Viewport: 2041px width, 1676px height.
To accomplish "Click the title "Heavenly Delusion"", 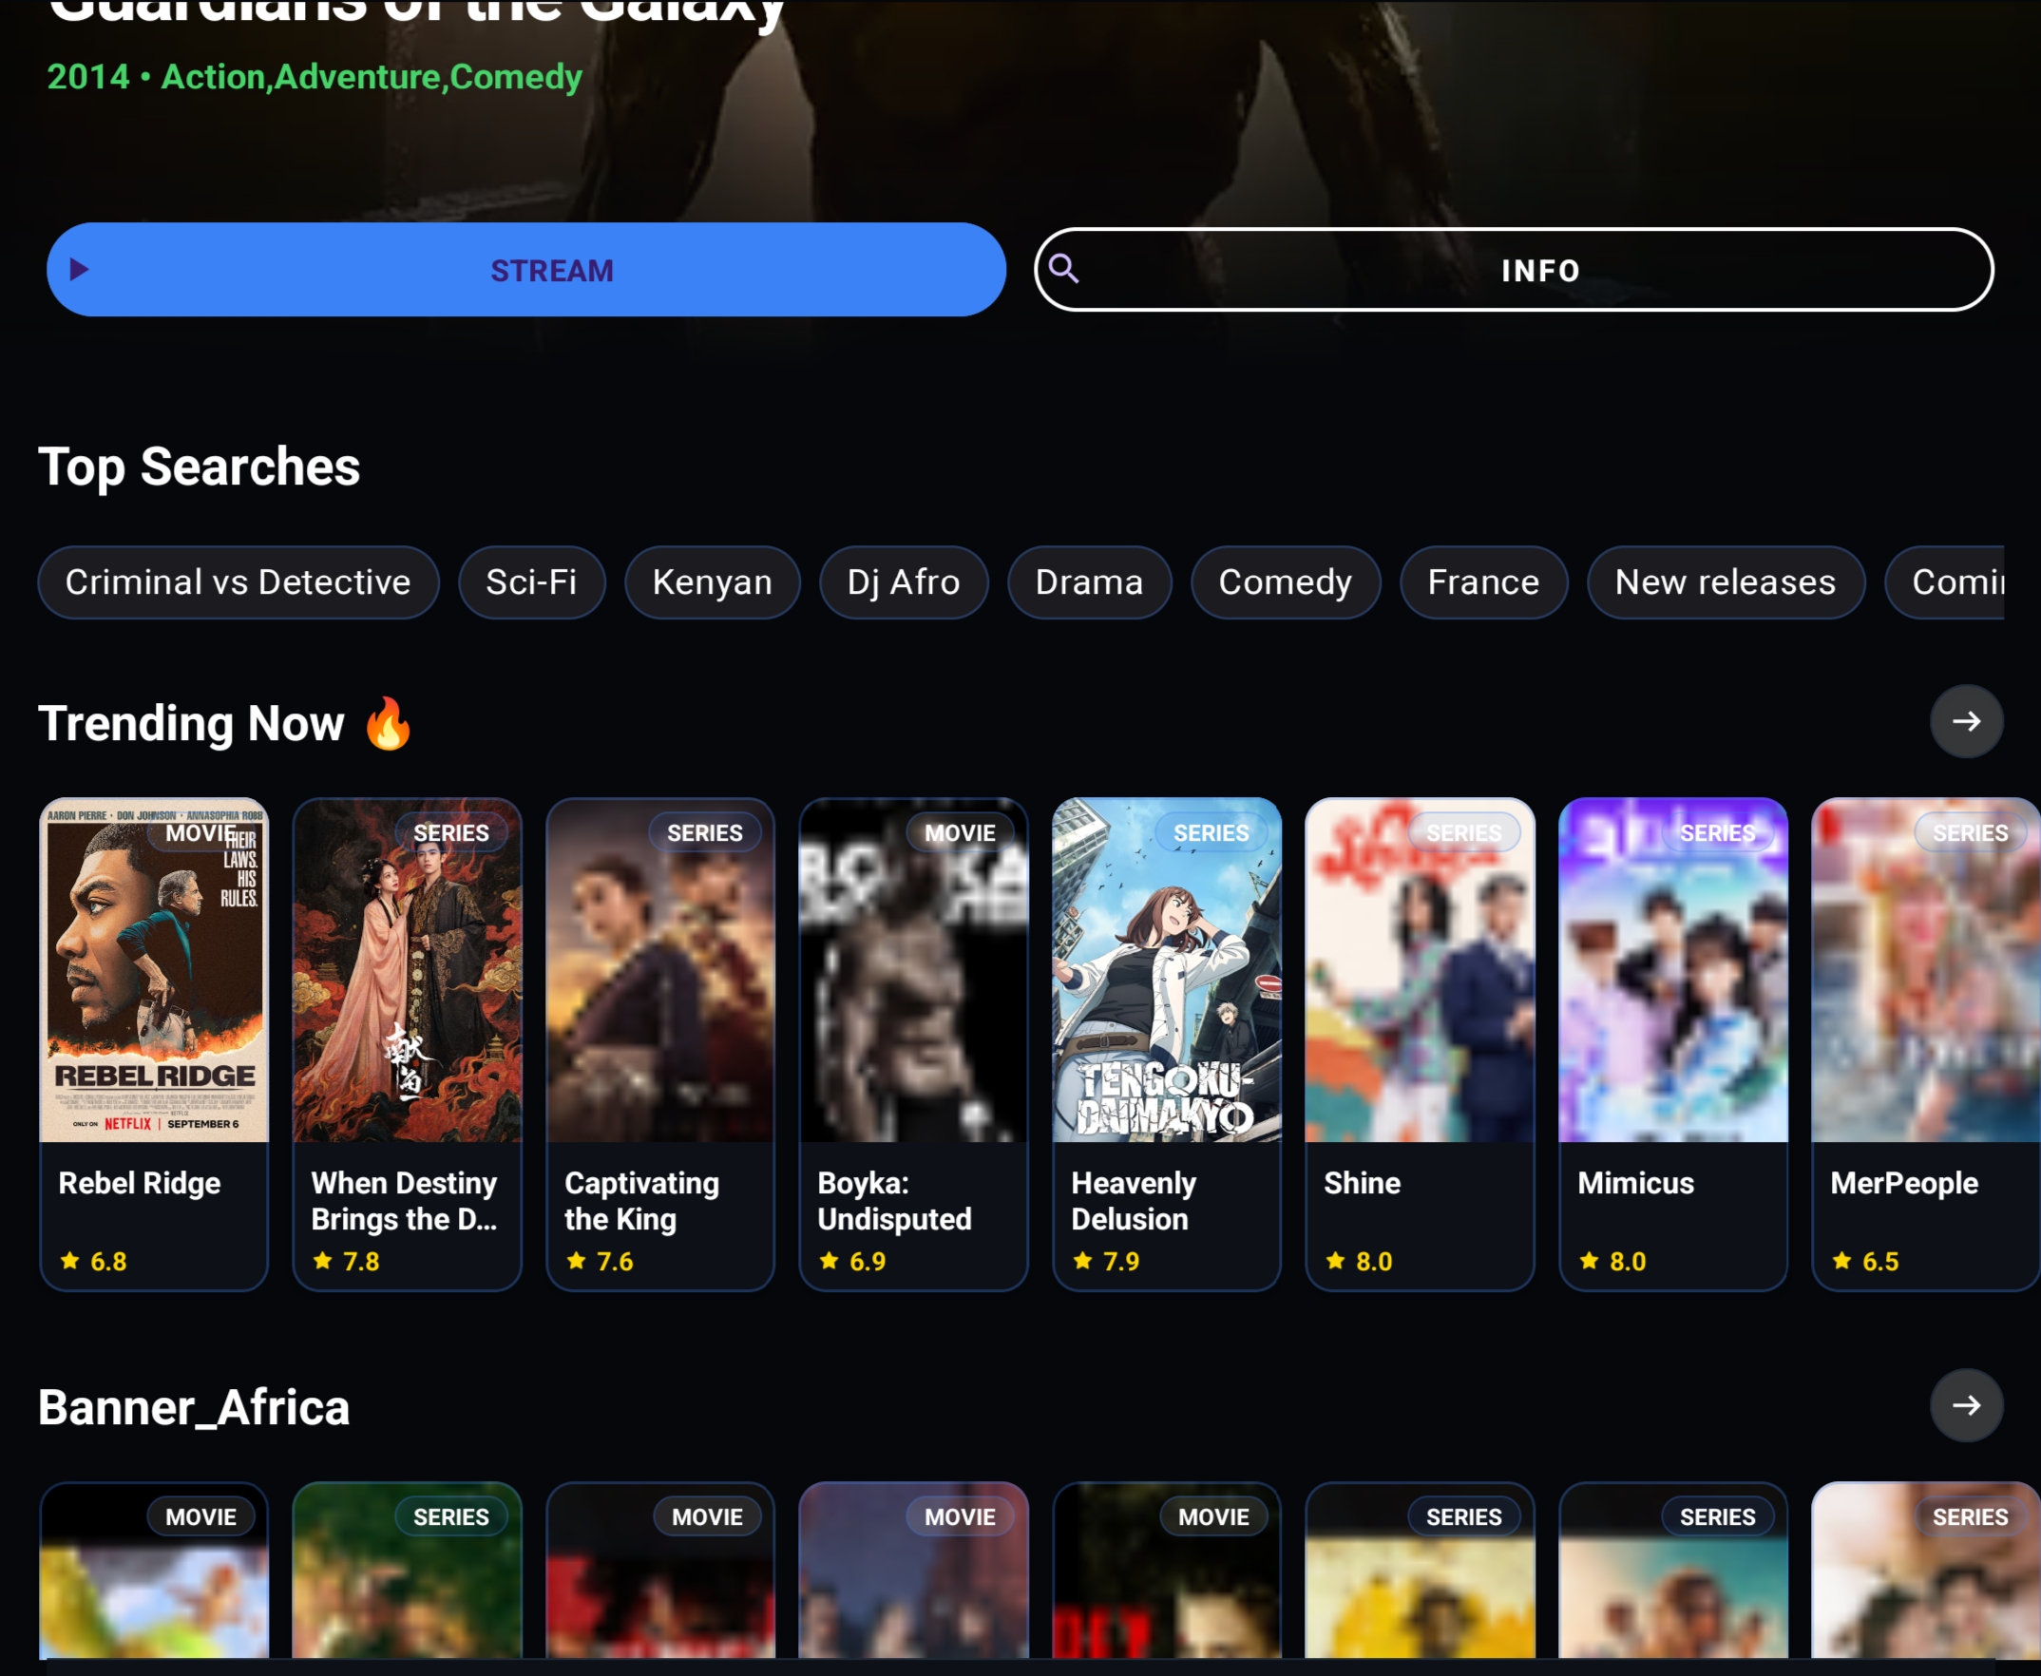I will [x=1135, y=1201].
